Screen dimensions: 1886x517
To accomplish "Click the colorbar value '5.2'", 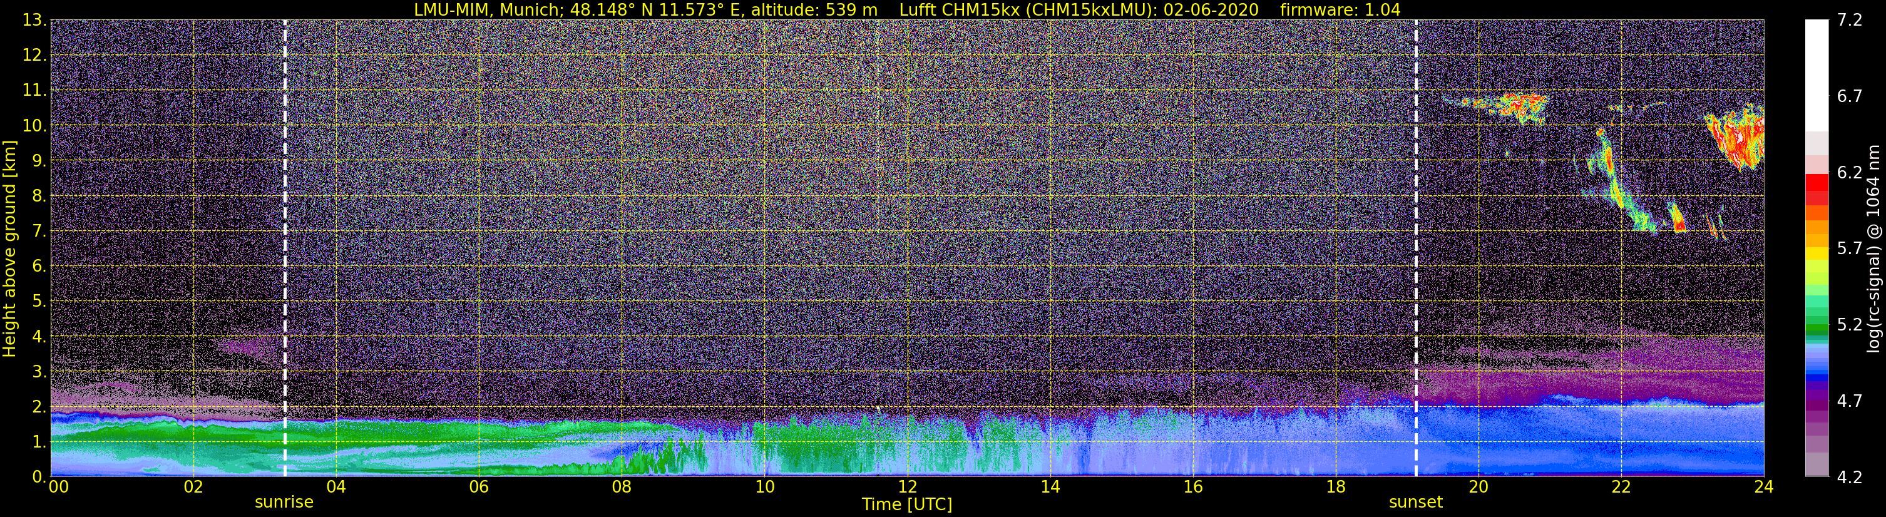I will pos(1850,325).
